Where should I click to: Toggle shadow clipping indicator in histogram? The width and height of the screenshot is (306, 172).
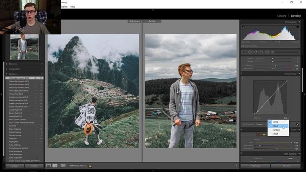[x=243, y=27]
